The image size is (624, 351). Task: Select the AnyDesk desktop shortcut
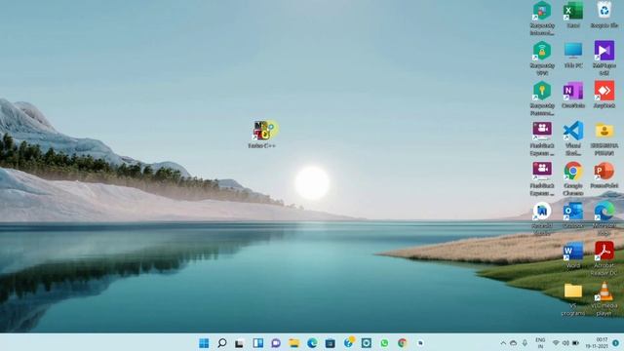604,96
